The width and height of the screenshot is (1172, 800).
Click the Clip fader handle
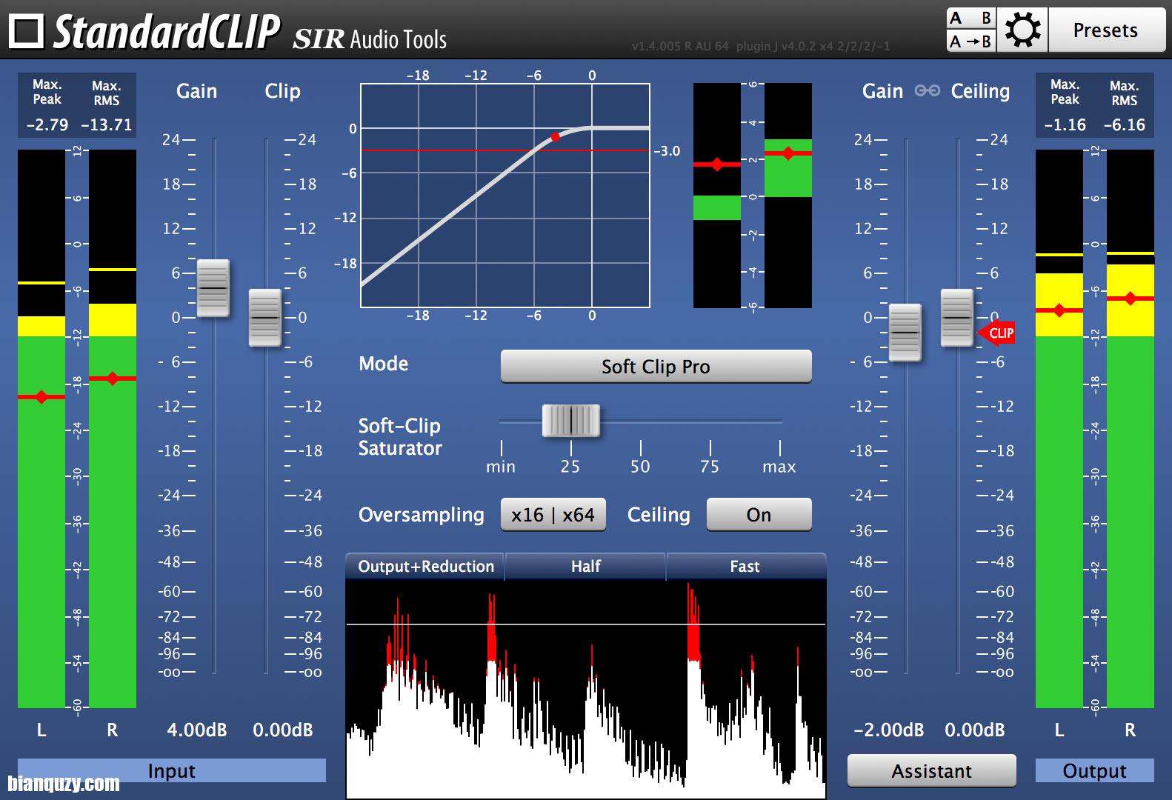264,318
